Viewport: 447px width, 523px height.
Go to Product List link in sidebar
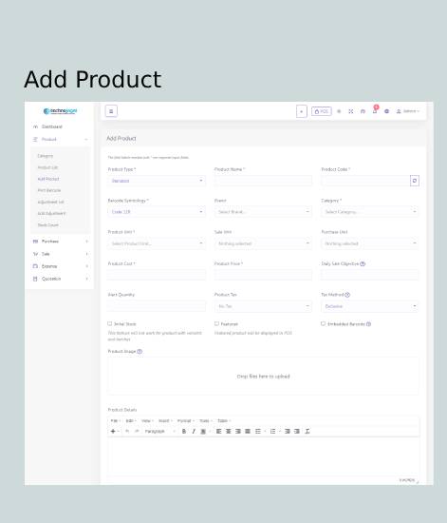(47, 167)
